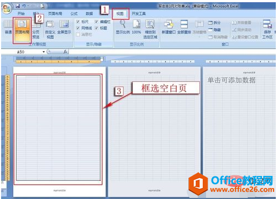
Task: Click Hide (隐藏) window
Action: click(x=214, y=30)
